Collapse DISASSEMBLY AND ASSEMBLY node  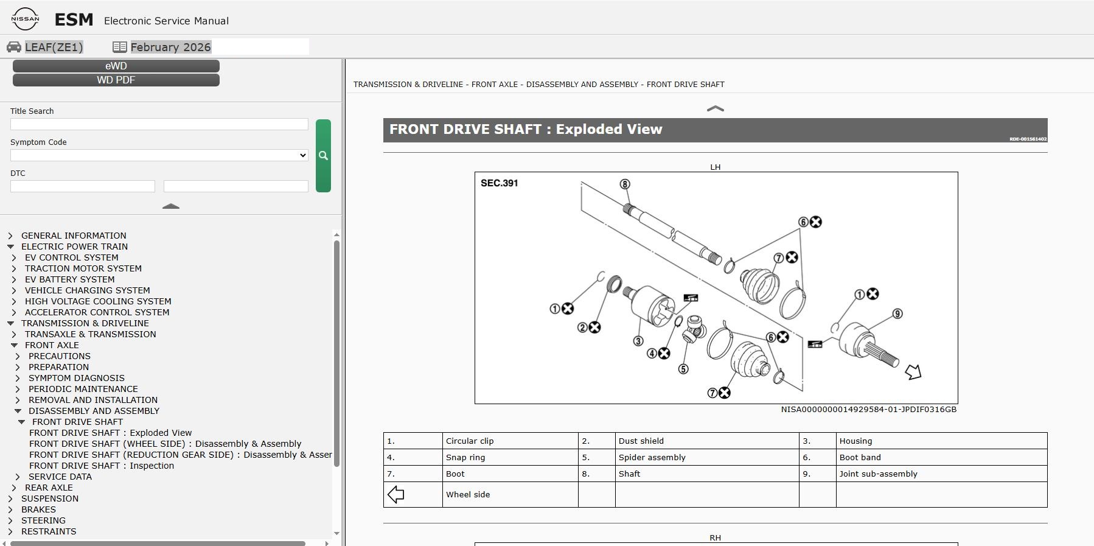[18, 411]
